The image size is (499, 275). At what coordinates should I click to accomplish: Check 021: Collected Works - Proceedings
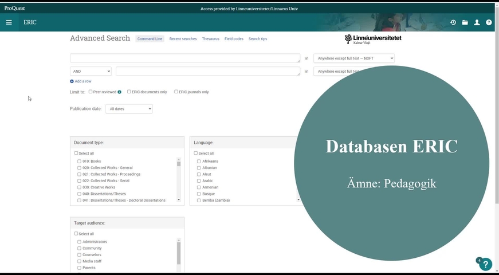pos(79,174)
